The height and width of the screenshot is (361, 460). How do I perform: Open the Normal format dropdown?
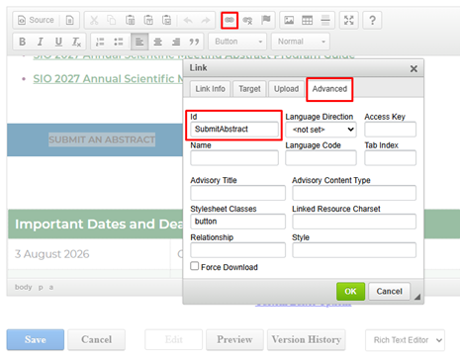pyautogui.click(x=300, y=42)
